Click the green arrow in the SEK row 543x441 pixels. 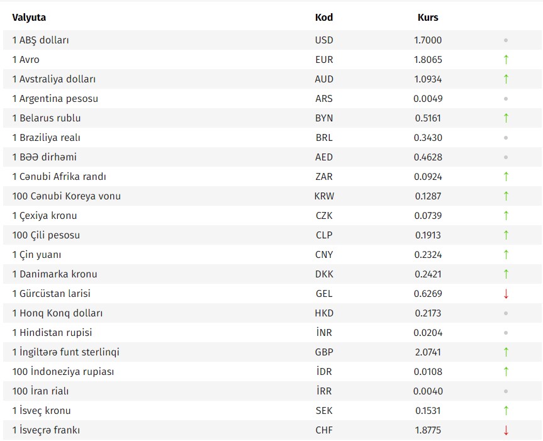pos(506,411)
